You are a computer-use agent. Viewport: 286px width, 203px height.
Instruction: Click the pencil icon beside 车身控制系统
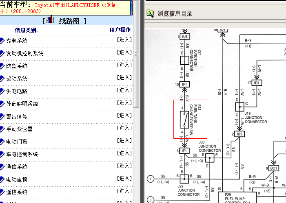click(x=2, y=154)
